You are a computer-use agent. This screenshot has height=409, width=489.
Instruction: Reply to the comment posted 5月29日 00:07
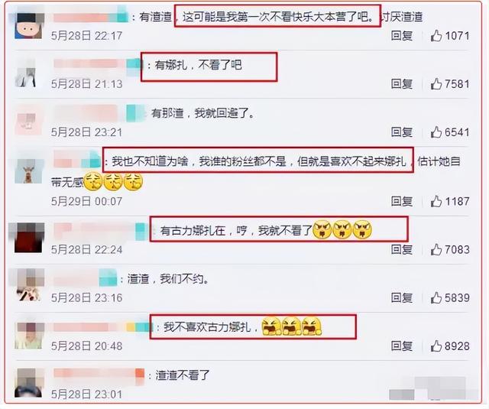[x=402, y=201]
